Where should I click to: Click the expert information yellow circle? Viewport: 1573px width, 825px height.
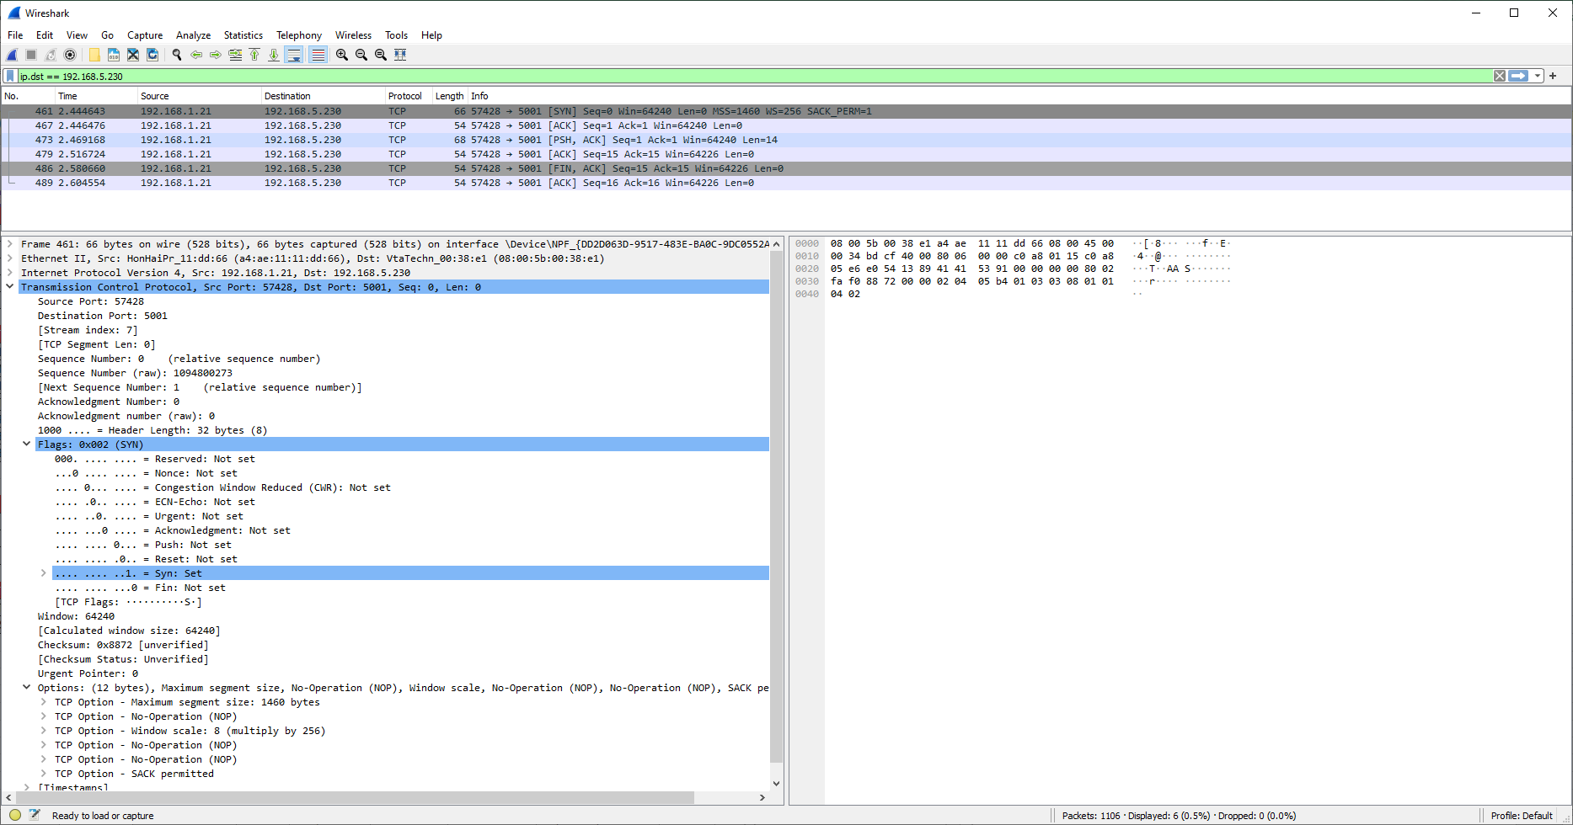(15, 815)
